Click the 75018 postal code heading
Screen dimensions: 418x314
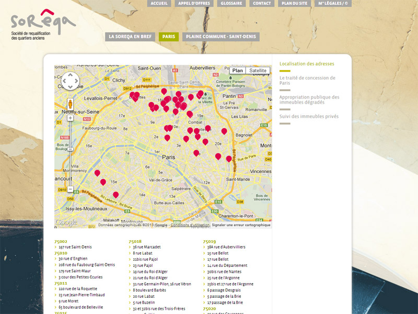click(x=135, y=241)
